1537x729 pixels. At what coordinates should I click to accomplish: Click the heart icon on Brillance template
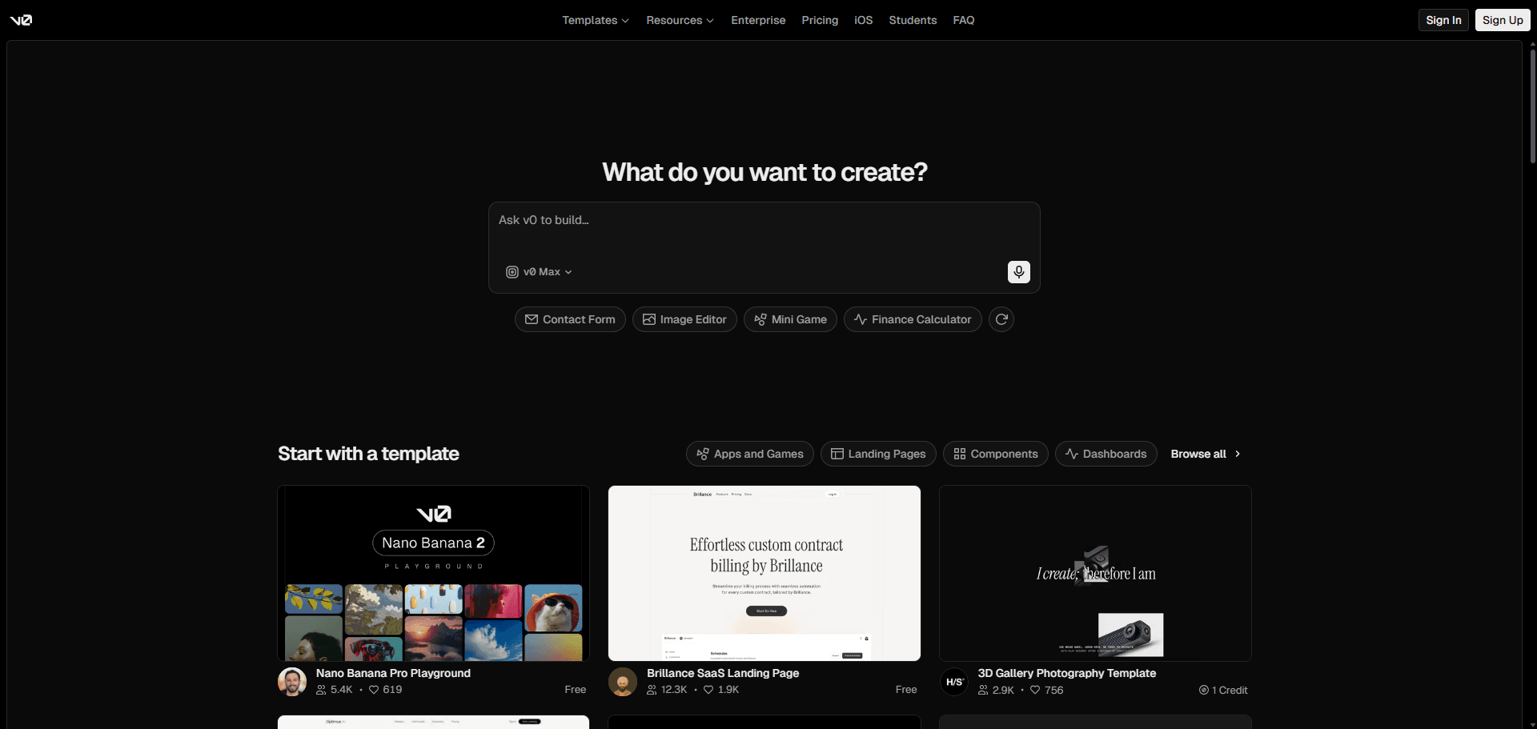coord(708,690)
